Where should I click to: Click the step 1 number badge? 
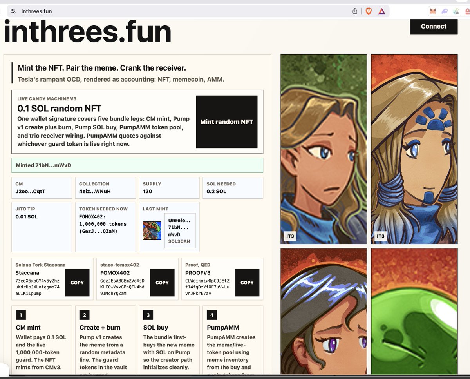tap(20, 315)
